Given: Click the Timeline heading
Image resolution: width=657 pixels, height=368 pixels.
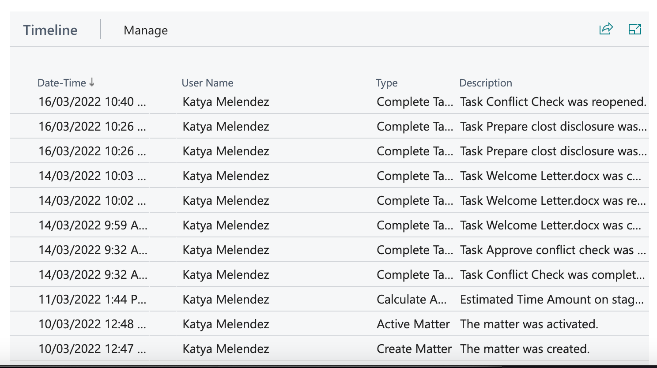Looking at the screenshot, I should [50, 30].
